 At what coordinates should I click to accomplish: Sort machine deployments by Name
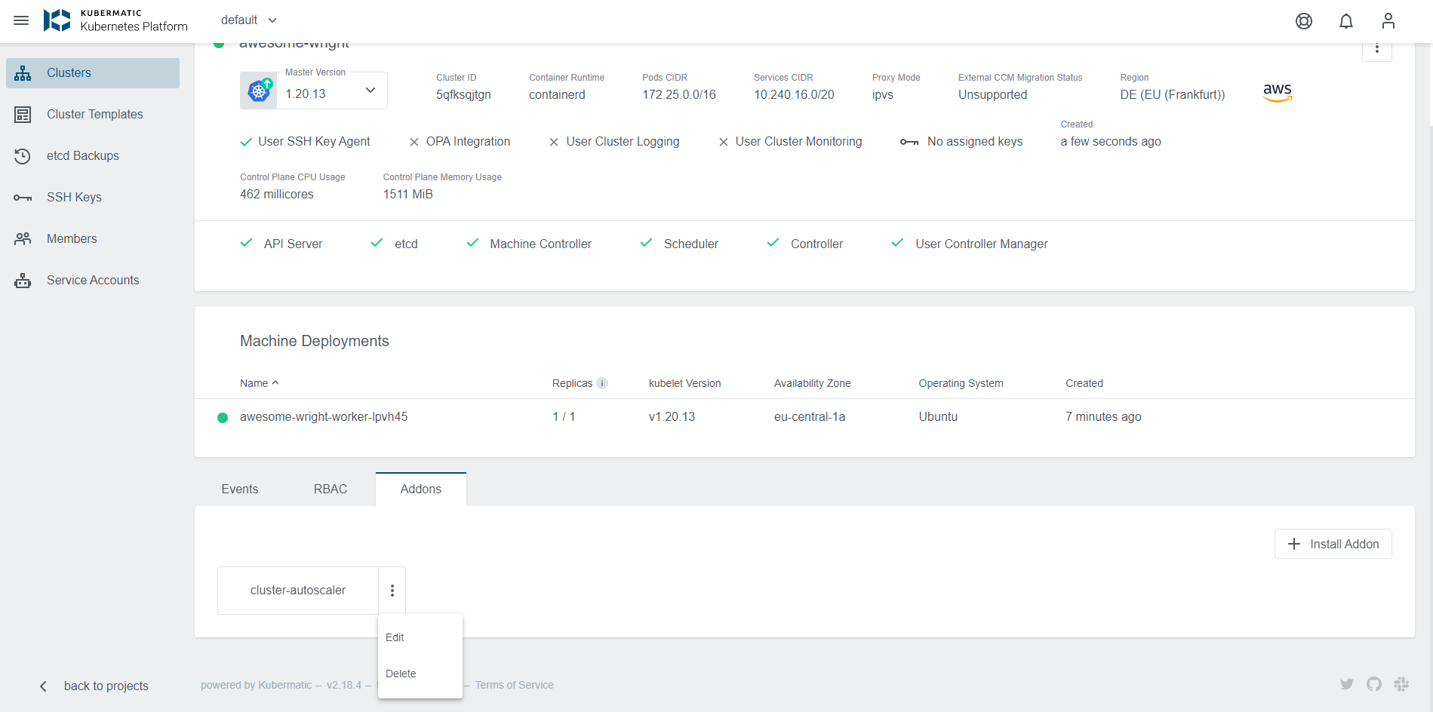tap(260, 383)
